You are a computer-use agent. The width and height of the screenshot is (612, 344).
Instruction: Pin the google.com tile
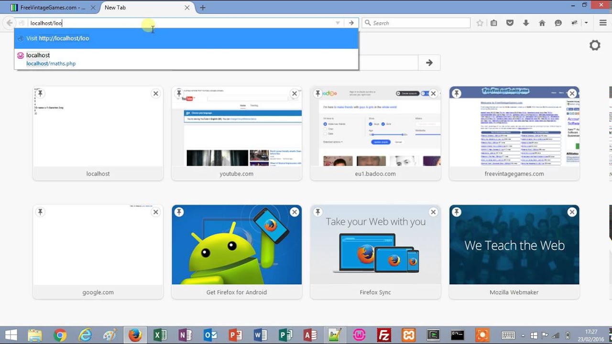pyautogui.click(x=40, y=212)
